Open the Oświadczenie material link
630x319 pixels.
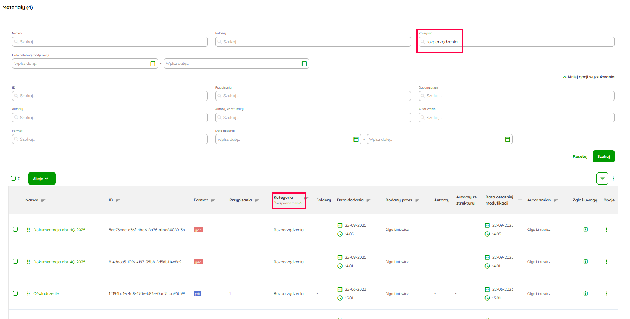pyautogui.click(x=46, y=293)
